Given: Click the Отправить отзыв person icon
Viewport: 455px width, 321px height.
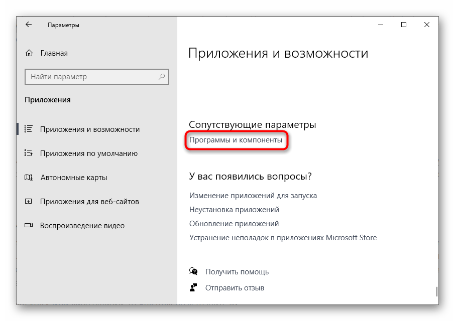Looking at the screenshot, I should pyautogui.click(x=194, y=287).
